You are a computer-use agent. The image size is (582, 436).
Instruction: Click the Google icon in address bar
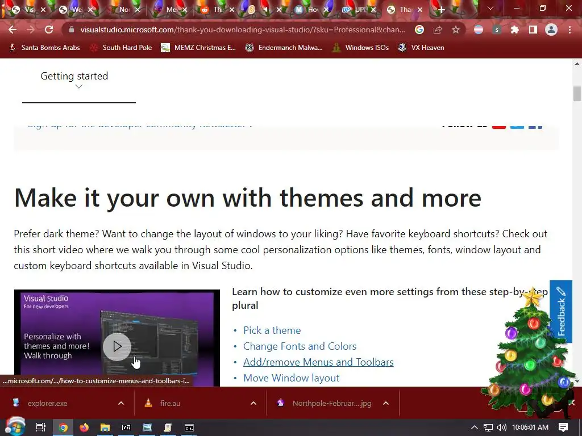(x=419, y=30)
